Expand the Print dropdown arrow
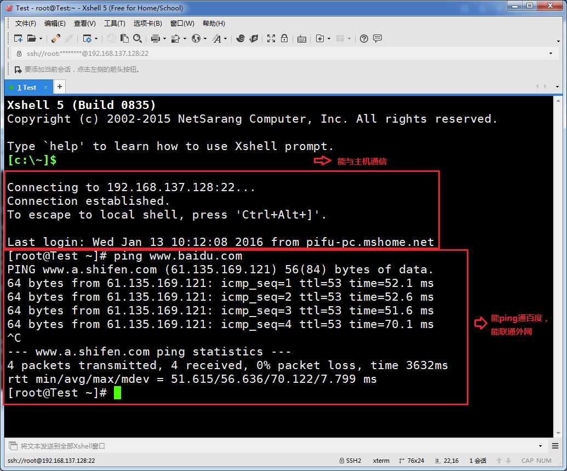The width and height of the screenshot is (567, 471). tap(164, 39)
